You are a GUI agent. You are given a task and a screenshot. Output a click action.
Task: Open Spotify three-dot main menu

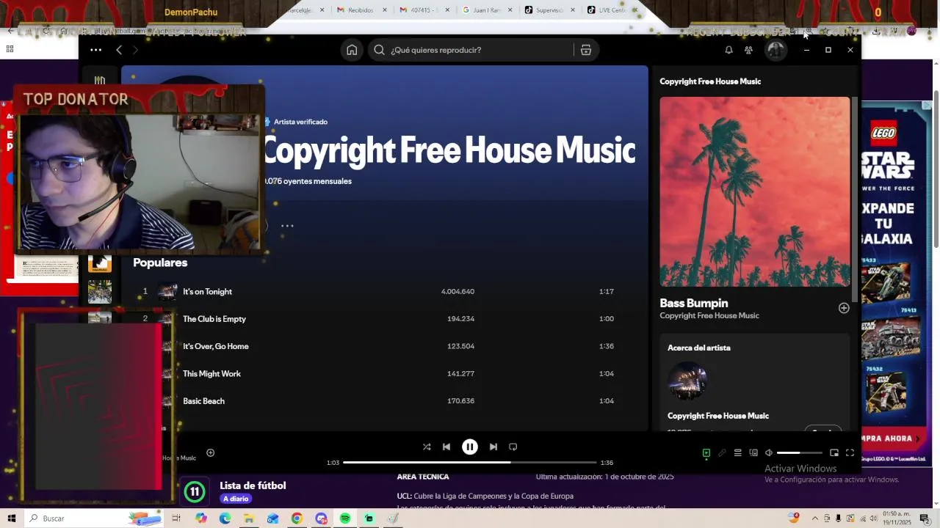95,50
